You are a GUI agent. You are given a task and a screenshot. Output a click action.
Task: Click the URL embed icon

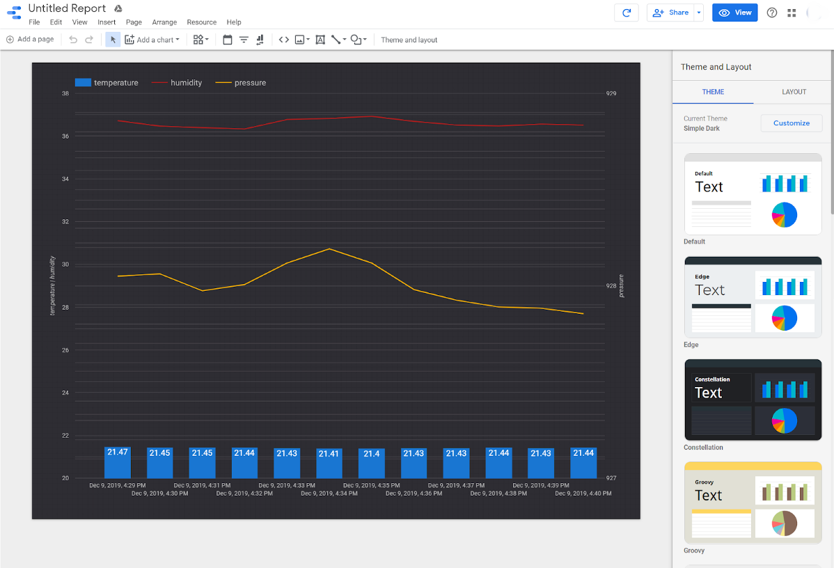click(283, 40)
